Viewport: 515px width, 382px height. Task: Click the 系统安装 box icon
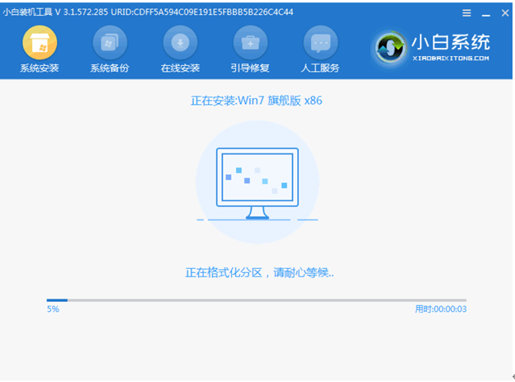click(x=40, y=43)
